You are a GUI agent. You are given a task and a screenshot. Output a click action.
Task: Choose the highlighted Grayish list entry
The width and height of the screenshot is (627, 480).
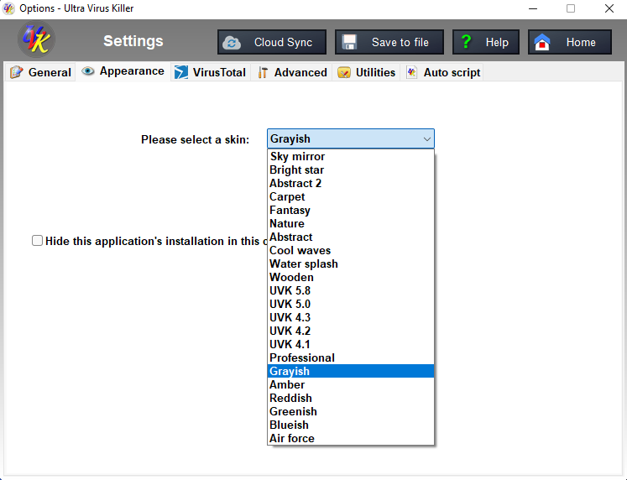coord(351,371)
